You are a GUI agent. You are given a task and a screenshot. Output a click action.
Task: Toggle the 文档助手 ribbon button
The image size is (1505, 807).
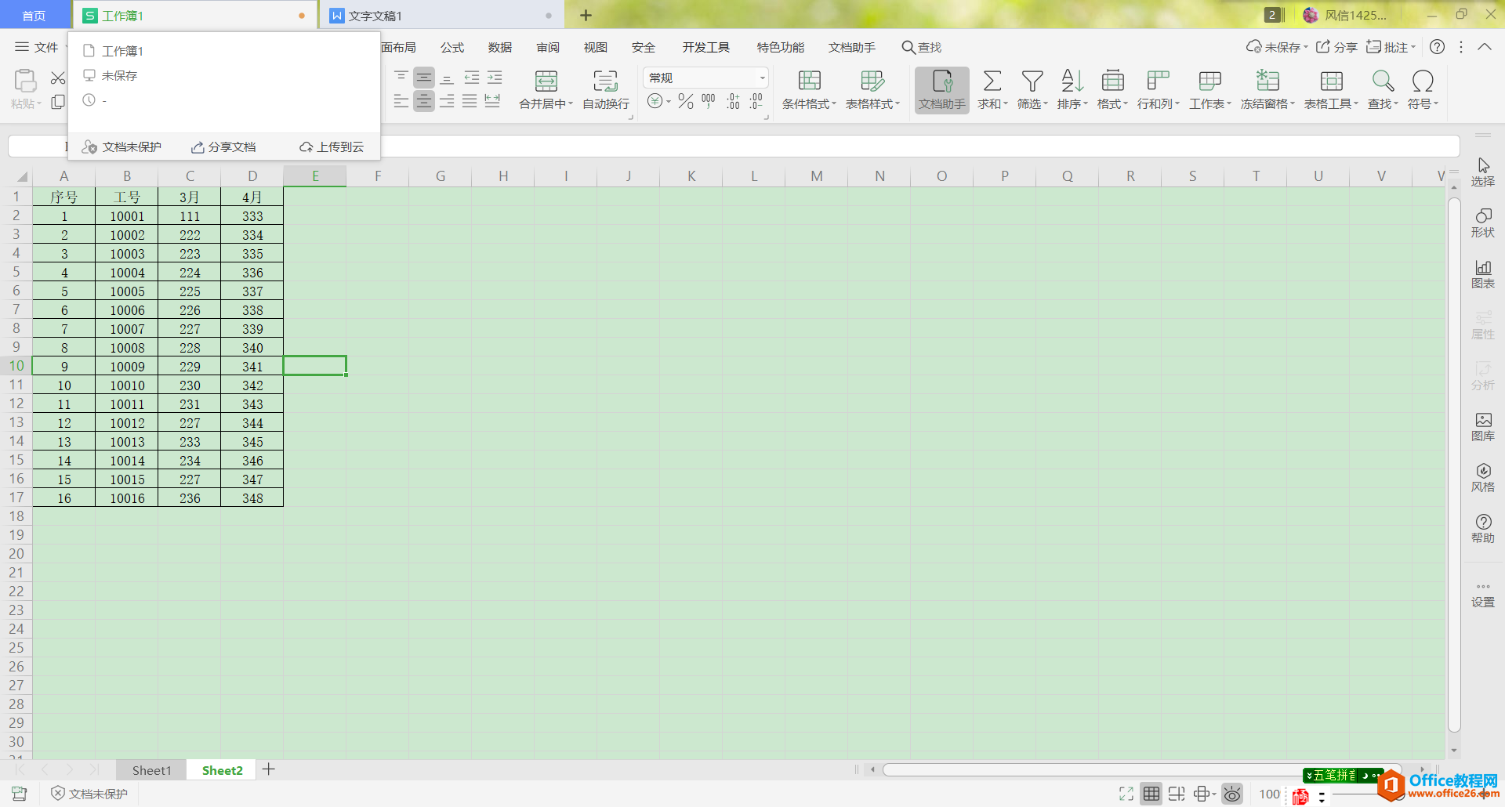coord(942,90)
